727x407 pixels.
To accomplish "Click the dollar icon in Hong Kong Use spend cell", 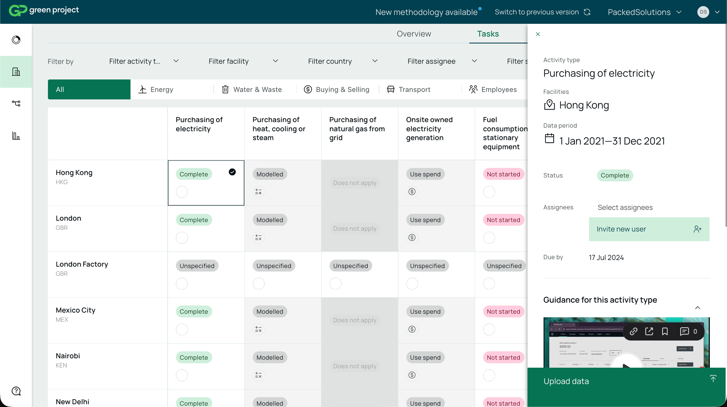I will [412, 192].
